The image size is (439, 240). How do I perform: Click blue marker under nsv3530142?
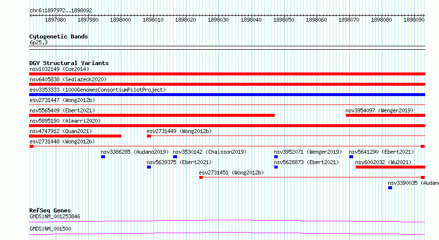coord(175,157)
